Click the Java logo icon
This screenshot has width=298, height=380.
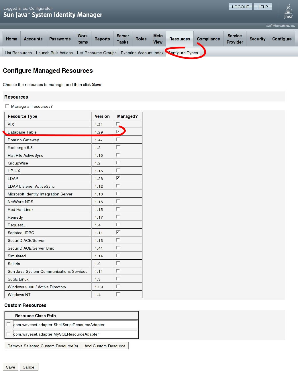[288, 11]
